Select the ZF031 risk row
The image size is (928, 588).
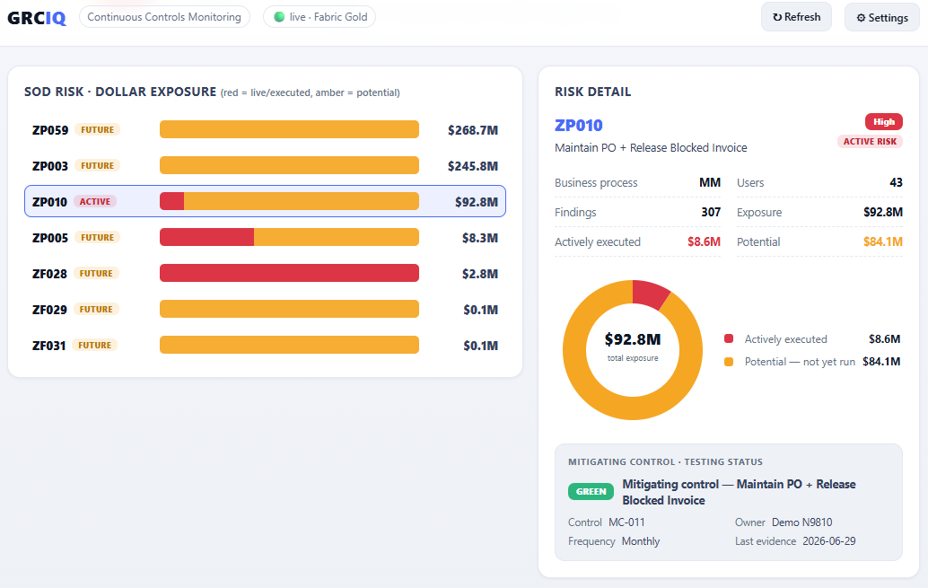pyautogui.click(x=265, y=346)
